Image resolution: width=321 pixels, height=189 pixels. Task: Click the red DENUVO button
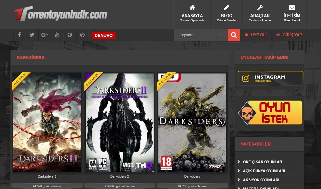103,35
